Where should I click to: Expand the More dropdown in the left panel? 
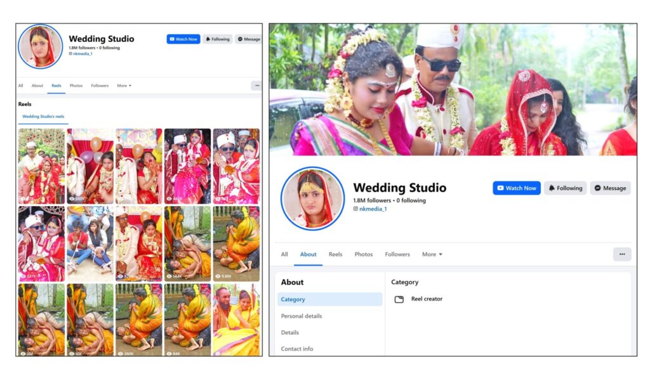124,86
